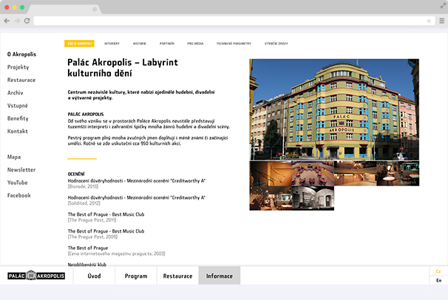Viewport: 448px width, 300px height.
Task: Open the Newsletter link in the sidebar
Action: (21, 170)
